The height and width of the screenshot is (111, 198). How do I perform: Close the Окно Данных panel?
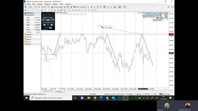coord(40,13)
